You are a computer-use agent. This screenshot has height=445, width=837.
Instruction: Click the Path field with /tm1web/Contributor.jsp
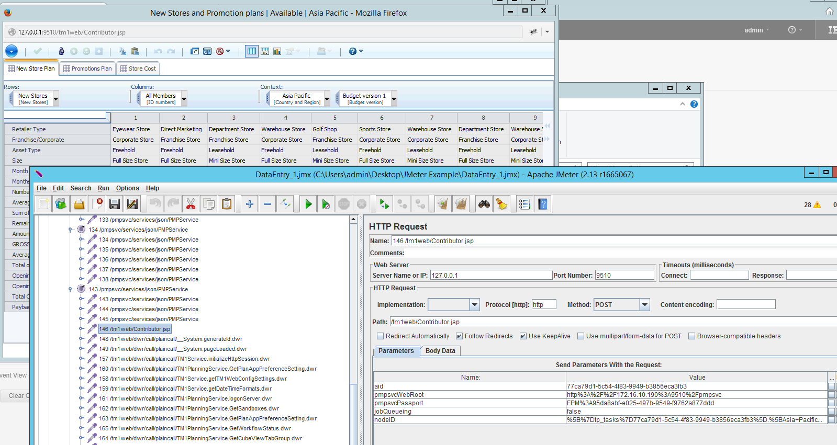click(613, 322)
